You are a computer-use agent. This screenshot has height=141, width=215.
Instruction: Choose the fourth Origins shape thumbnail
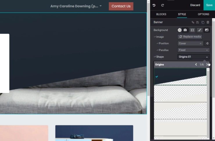[x=180, y=127]
